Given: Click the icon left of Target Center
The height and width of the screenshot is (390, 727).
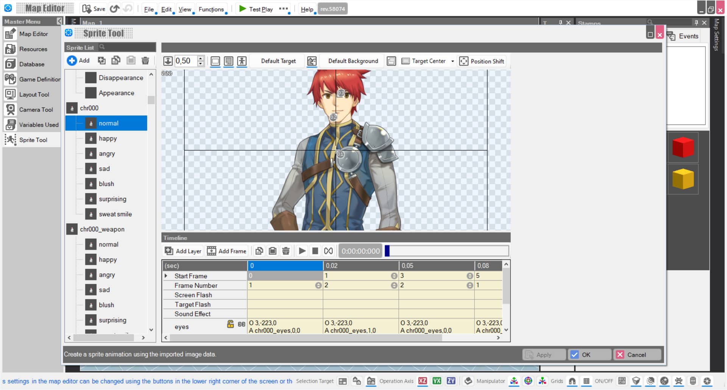Looking at the screenshot, I should 406,61.
